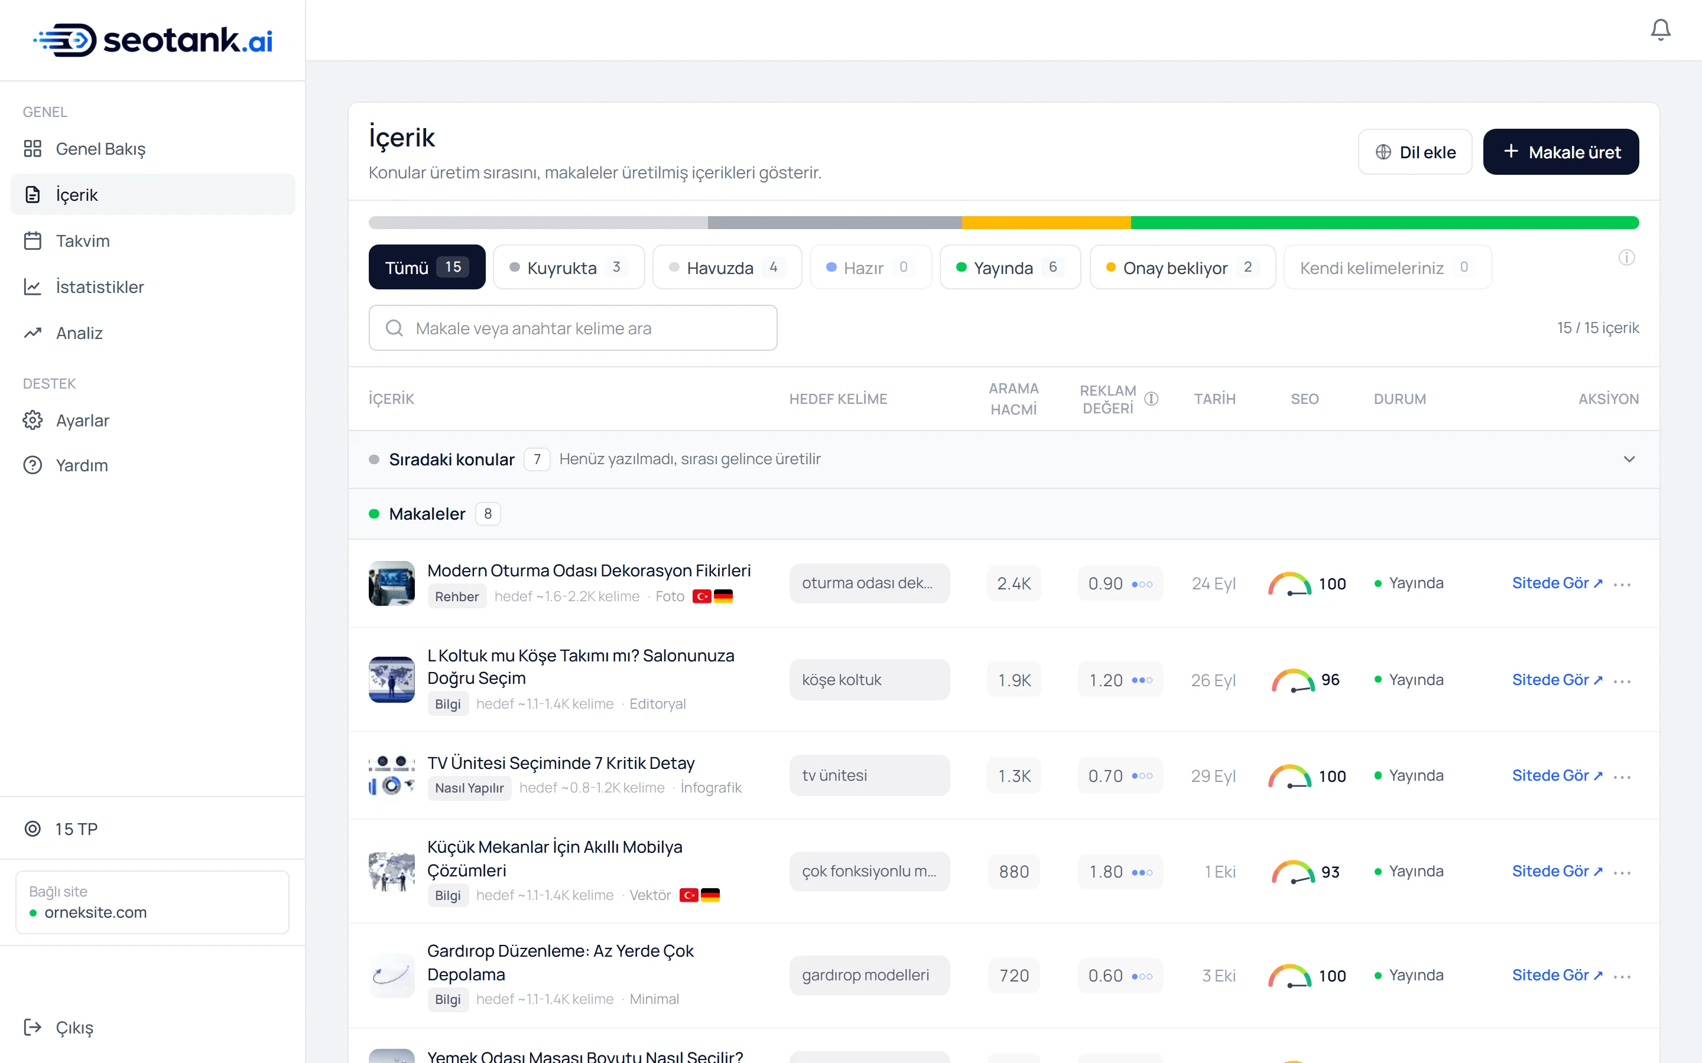
Task: Click the orneksite.com connected site box
Action: [152, 902]
